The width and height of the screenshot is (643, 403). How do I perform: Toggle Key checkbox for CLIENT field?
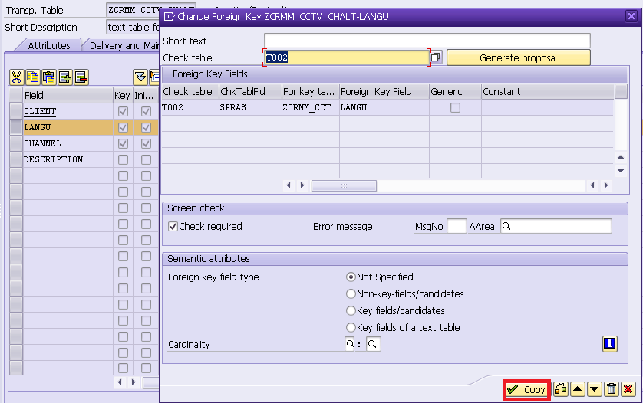coord(123,111)
